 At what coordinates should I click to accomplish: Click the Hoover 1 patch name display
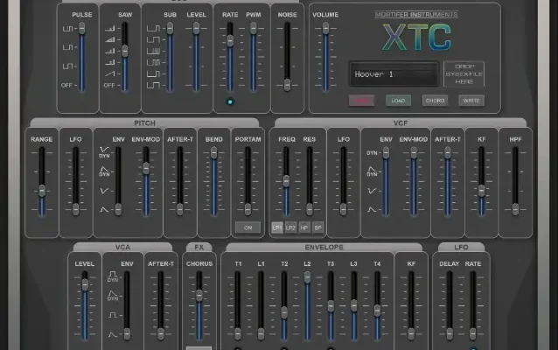pos(394,74)
